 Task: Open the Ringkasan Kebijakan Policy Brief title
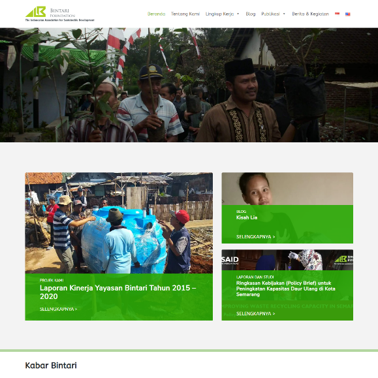pyautogui.click(x=286, y=289)
